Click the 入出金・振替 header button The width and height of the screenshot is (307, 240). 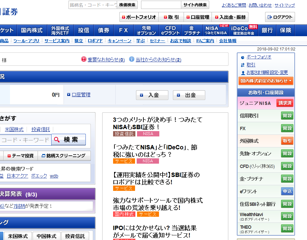230,17
